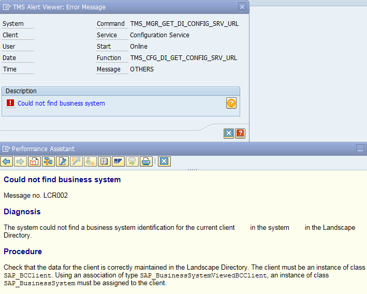367x294 pixels.
Task: Click the red exclamation error icon
Action: pyautogui.click(x=10, y=103)
